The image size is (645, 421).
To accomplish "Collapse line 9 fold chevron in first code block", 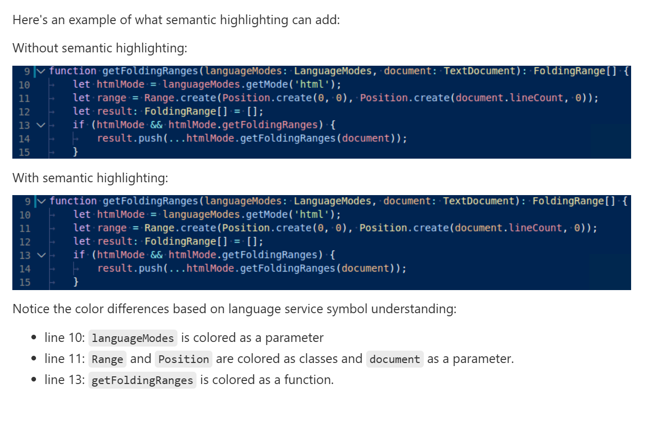I will point(41,71).
